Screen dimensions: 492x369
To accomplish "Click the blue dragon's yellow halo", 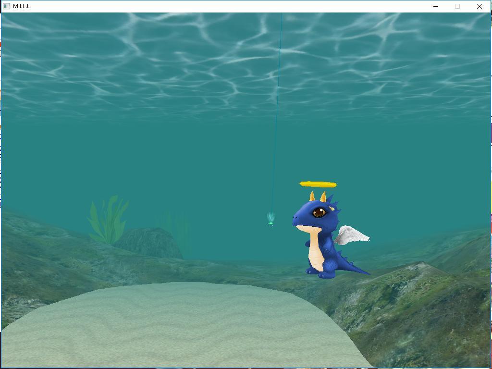I will (318, 184).
